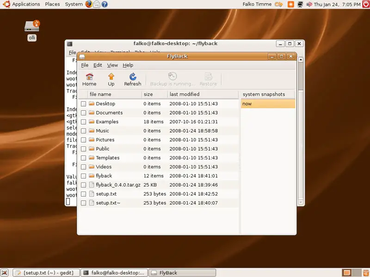
Task: Open the FlyBack Edit menu
Action: click(x=98, y=65)
